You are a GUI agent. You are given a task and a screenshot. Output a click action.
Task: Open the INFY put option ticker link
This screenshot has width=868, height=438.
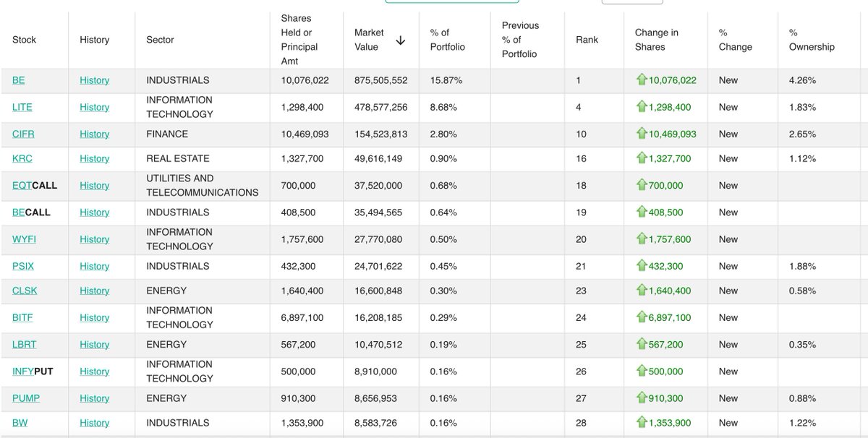pyautogui.click(x=23, y=371)
